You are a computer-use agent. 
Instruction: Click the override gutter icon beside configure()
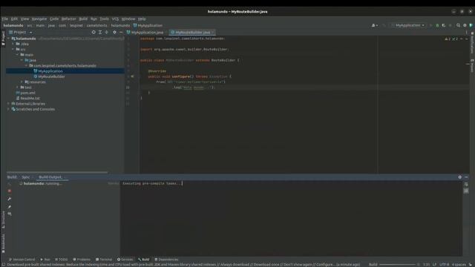[x=132, y=76]
